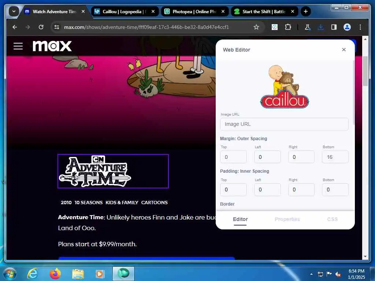Show hidden system tray icons
The width and height of the screenshot is (375, 281).
(x=311, y=274)
